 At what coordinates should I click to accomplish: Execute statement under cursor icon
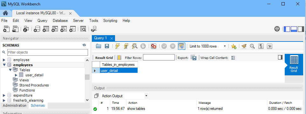coord(126,46)
